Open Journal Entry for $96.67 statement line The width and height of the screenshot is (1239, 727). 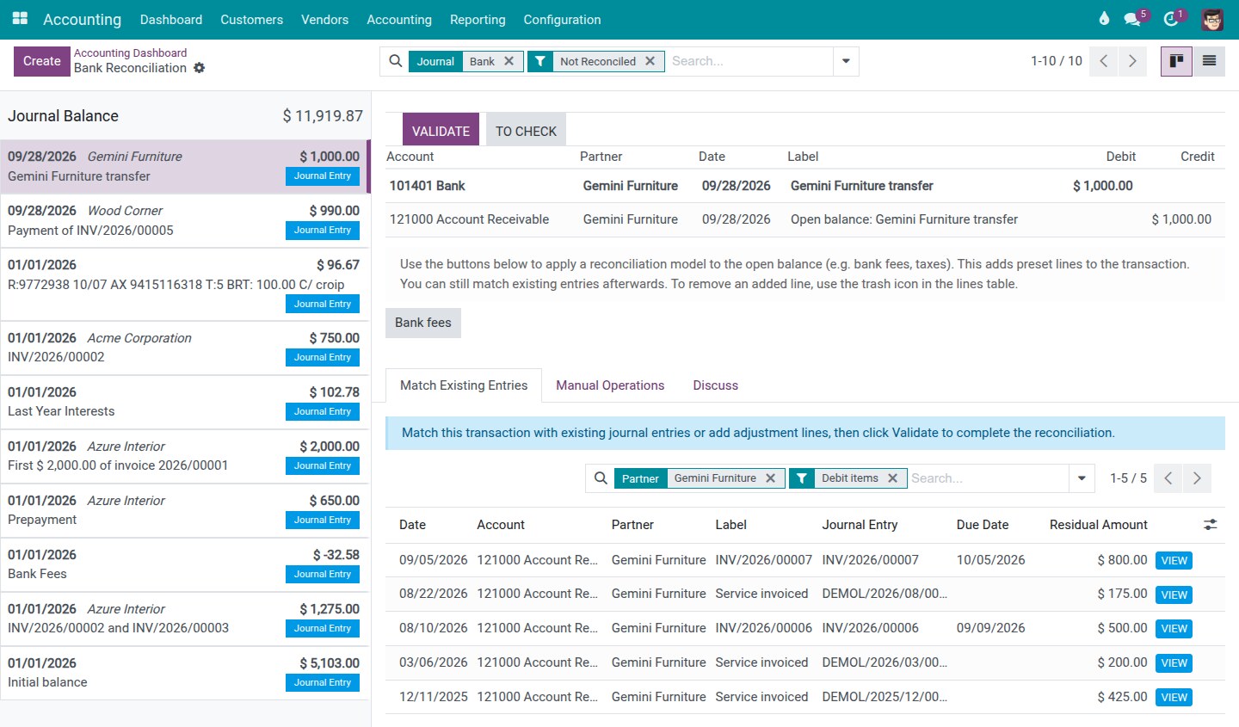pos(323,305)
